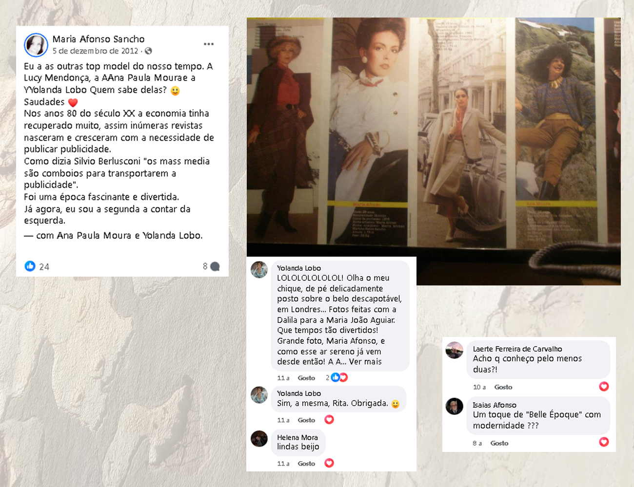Click heart reaction on Isaias Afonso's comment
This screenshot has height=487, width=634.
pyautogui.click(x=604, y=442)
